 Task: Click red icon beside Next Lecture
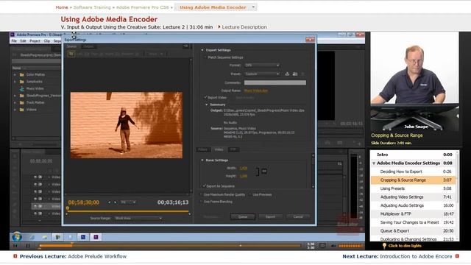click(457, 256)
